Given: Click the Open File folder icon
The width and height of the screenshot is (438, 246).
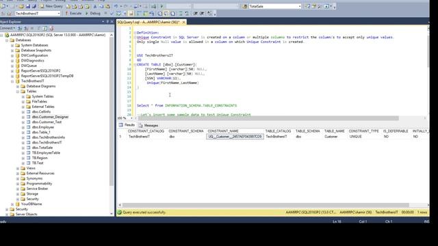Looking at the screenshot, I should click(21, 6).
